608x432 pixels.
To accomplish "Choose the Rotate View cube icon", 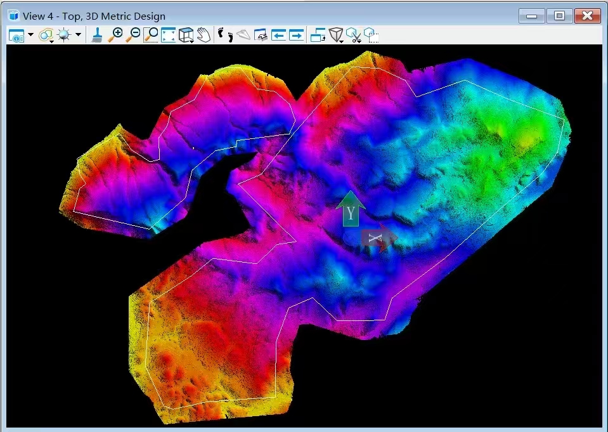I will [186, 36].
